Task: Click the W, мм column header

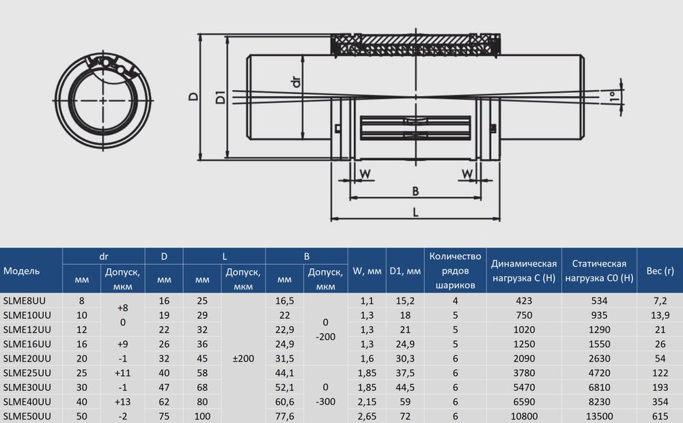Action: (x=367, y=271)
